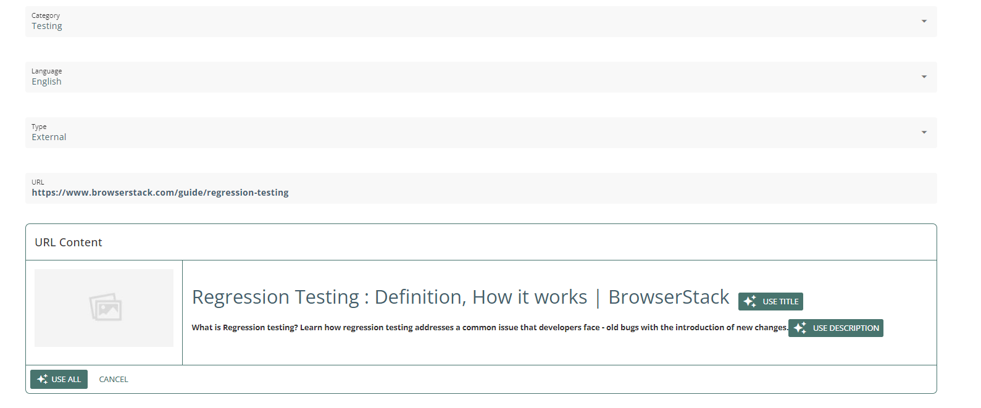Click the Language field showing English
This screenshot has width=981, height=408.
pyautogui.click(x=432, y=78)
